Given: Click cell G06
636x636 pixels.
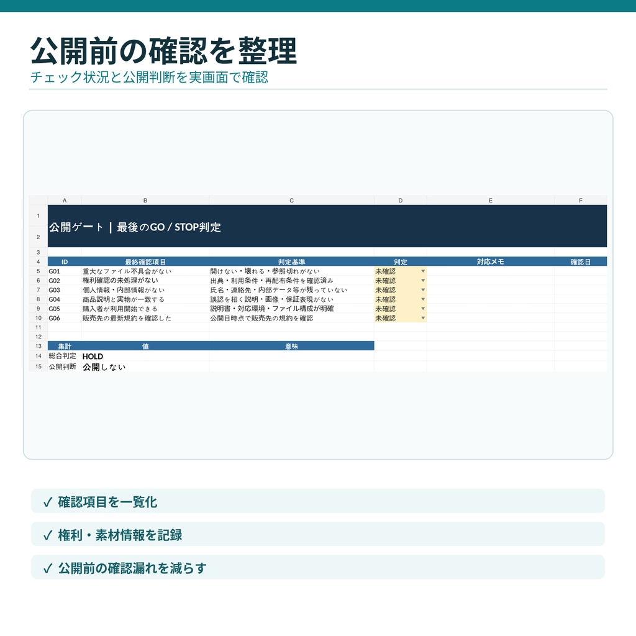Looking at the screenshot, I should 65,318.
